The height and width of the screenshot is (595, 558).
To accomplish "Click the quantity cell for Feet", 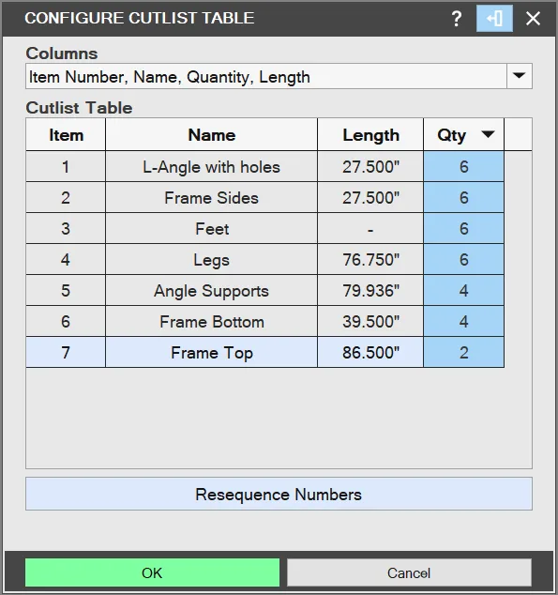I will [463, 229].
